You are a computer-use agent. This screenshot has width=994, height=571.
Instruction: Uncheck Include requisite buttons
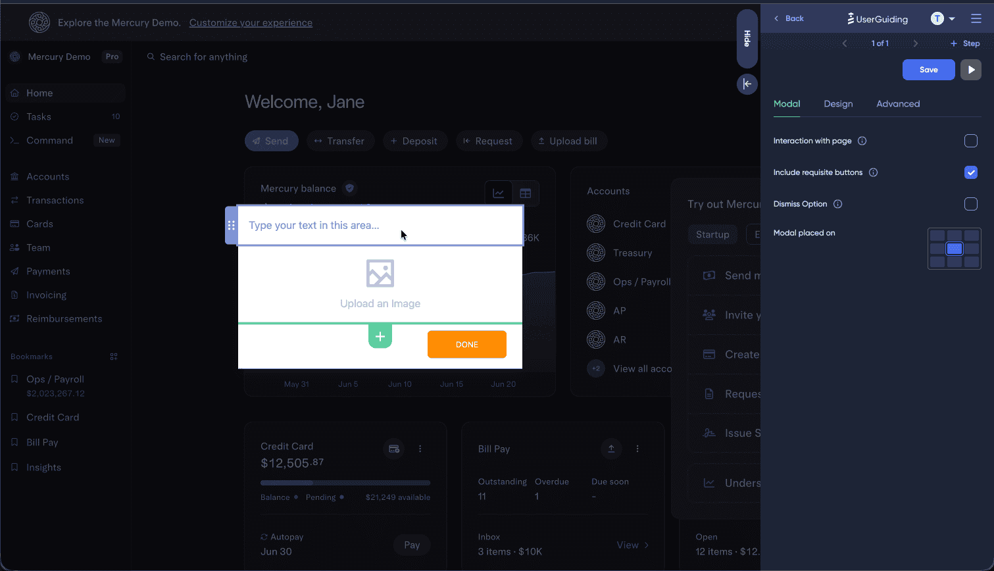(971, 172)
